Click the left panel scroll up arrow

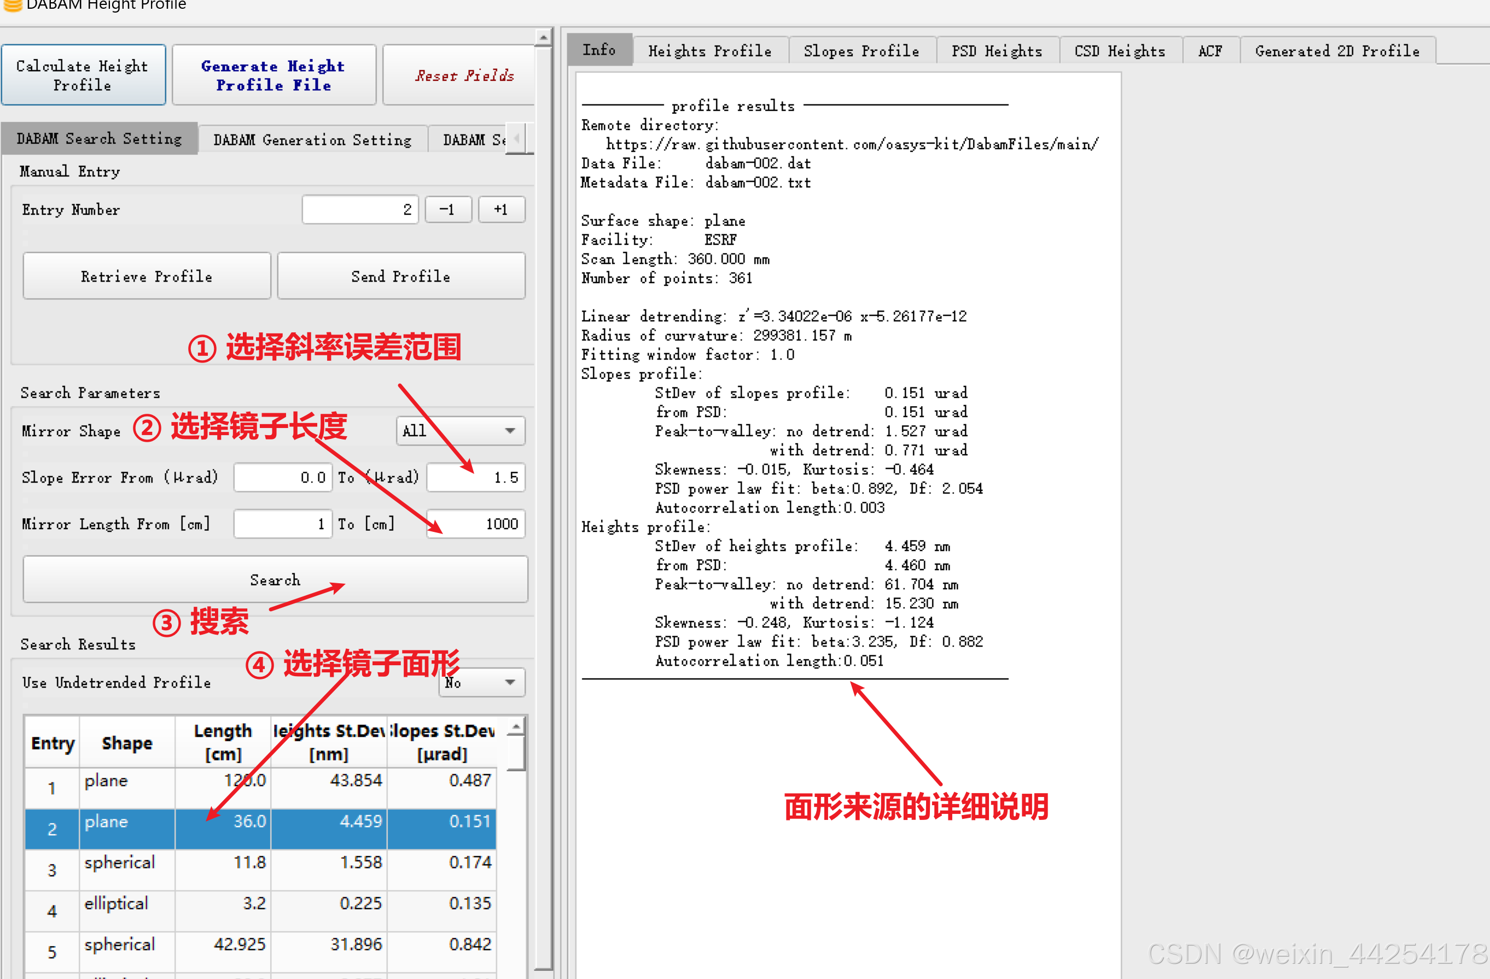point(543,38)
